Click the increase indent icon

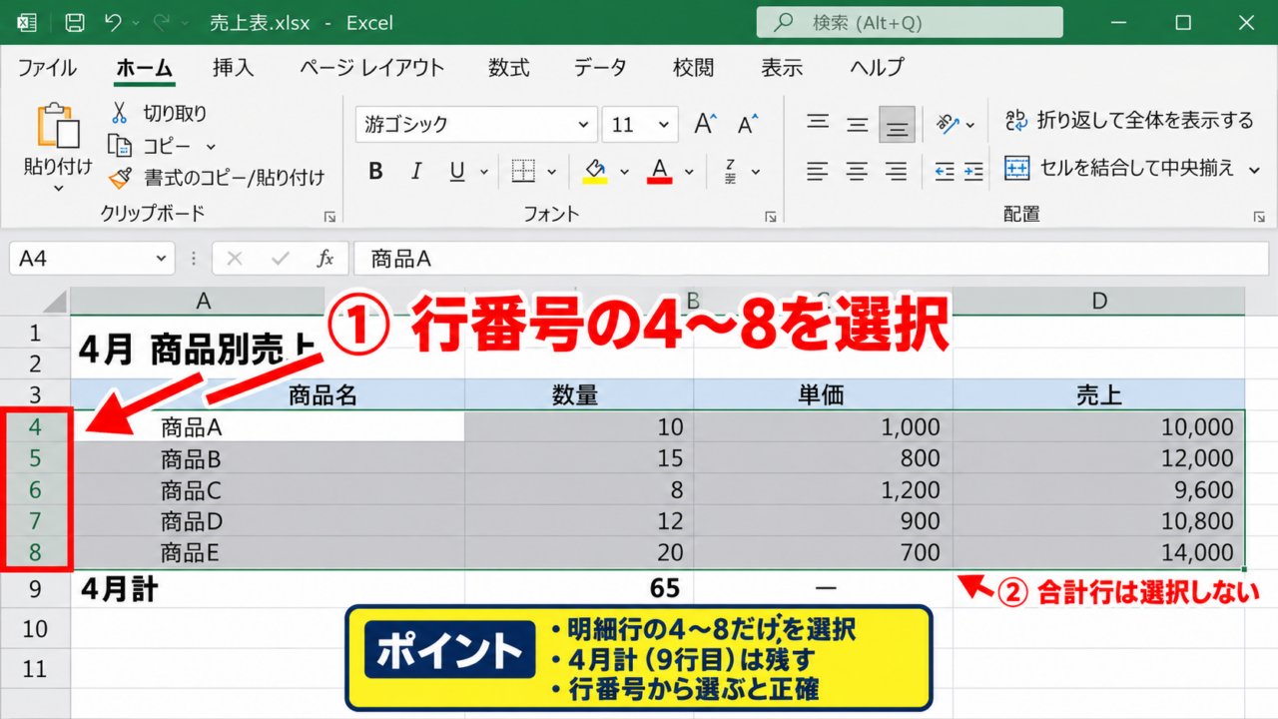click(972, 172)
